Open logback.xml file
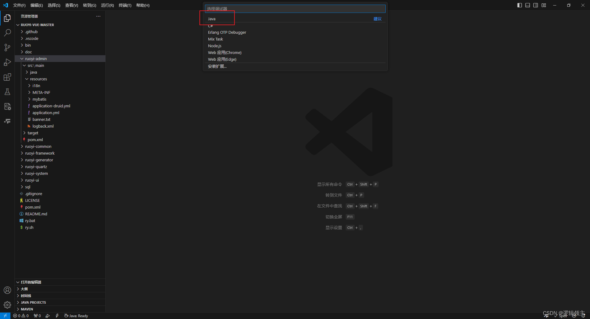Screen dimensions: 590x319 [60, 126]
